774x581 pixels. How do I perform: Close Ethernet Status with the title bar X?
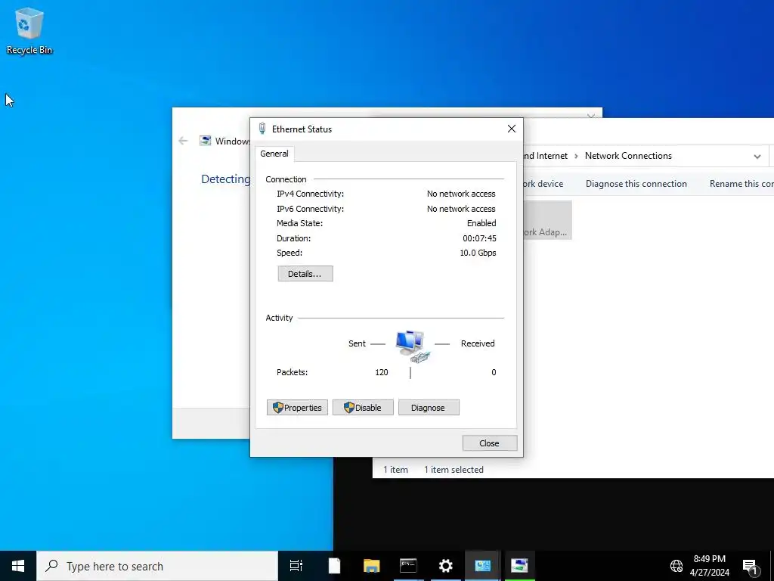512,129
